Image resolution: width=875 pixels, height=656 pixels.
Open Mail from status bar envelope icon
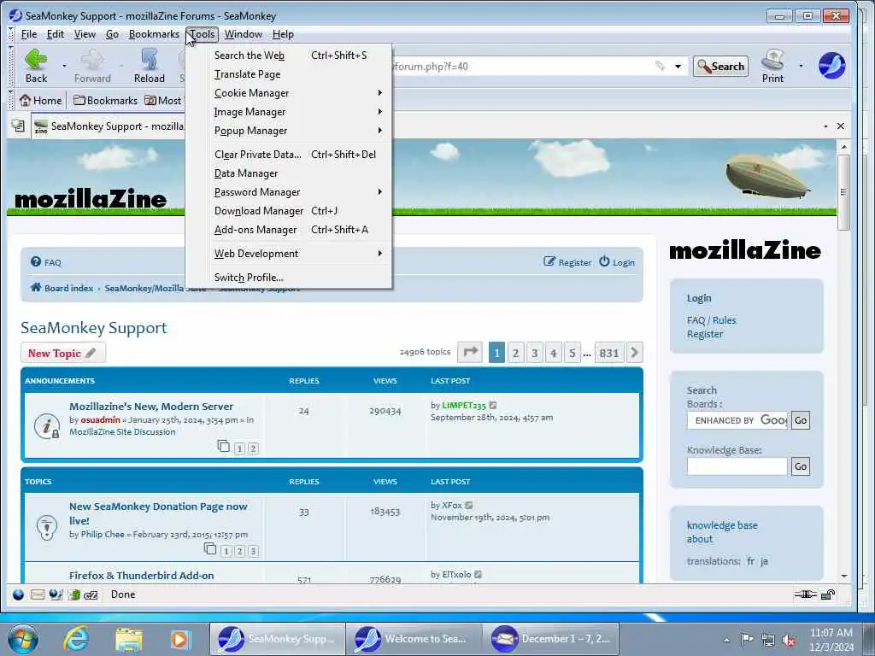[x=38, y=594]
